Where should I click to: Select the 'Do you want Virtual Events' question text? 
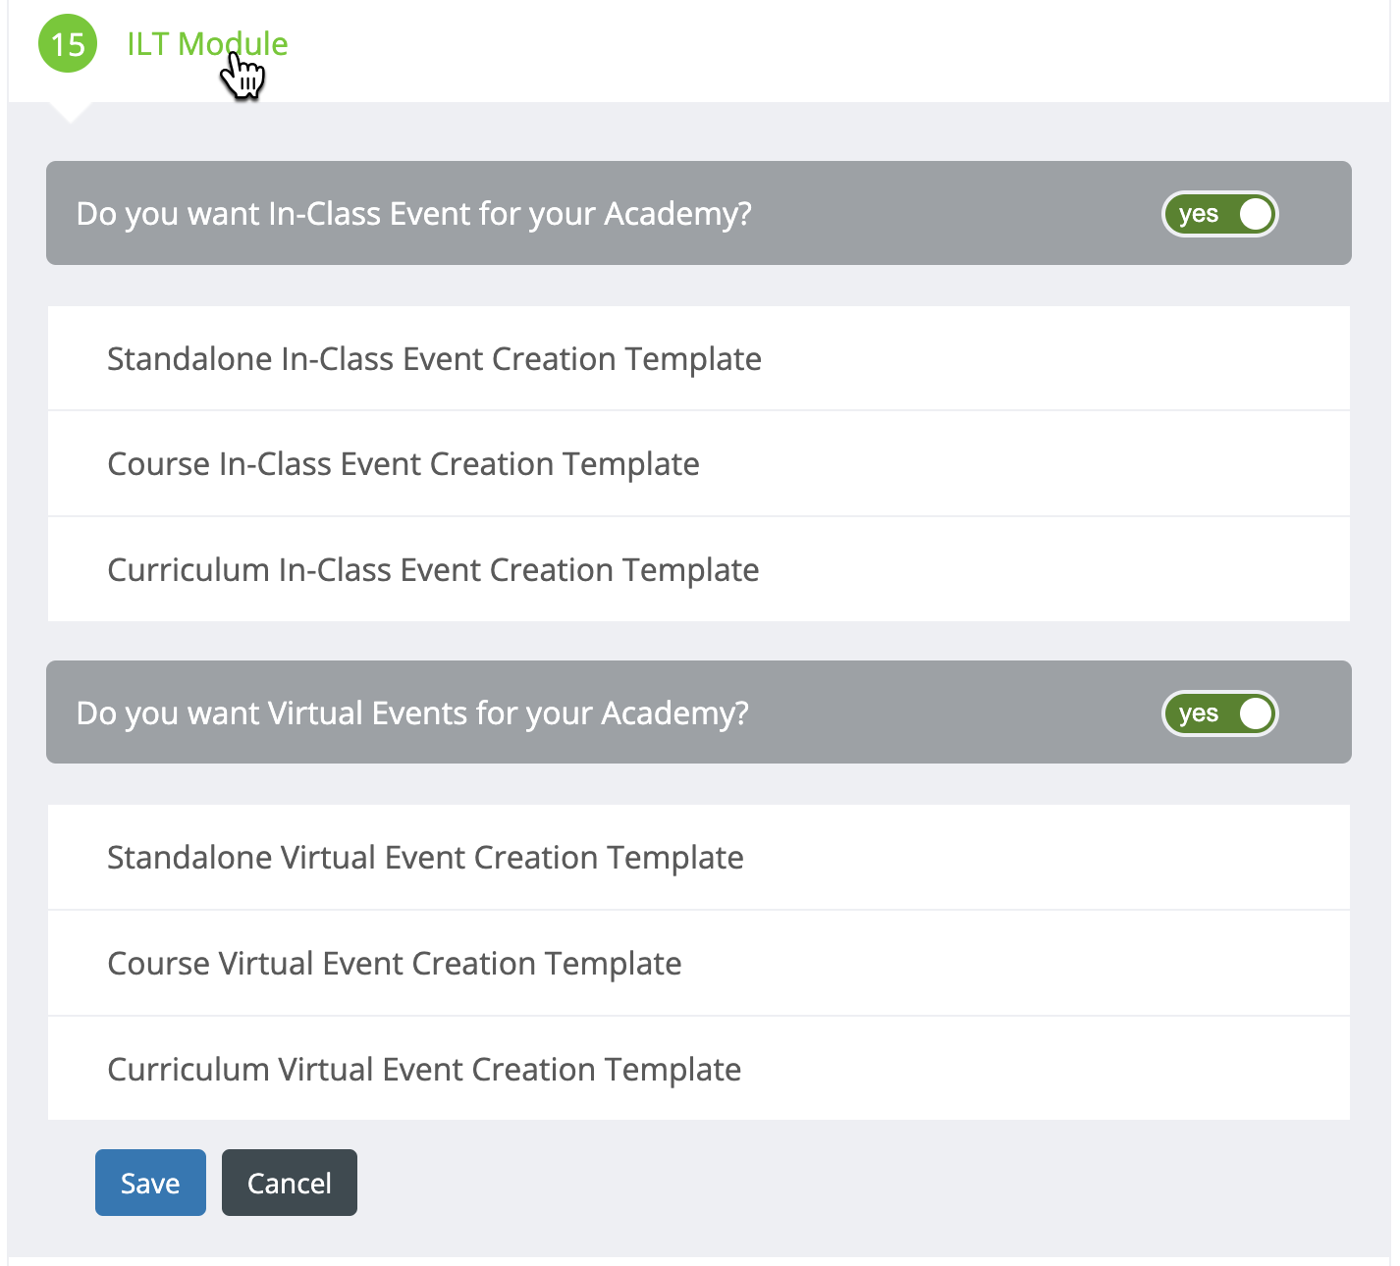point(412,713)
